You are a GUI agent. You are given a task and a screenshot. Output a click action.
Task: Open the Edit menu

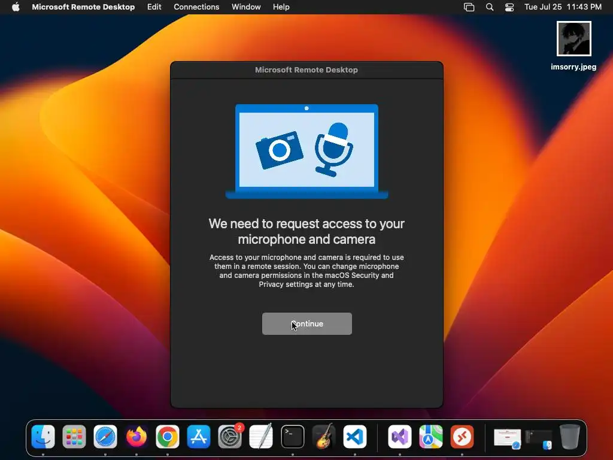(154, 7)
